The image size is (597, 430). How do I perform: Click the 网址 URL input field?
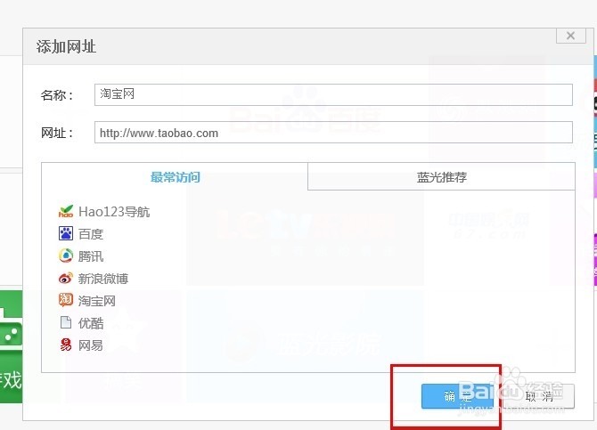pos(333,133)
